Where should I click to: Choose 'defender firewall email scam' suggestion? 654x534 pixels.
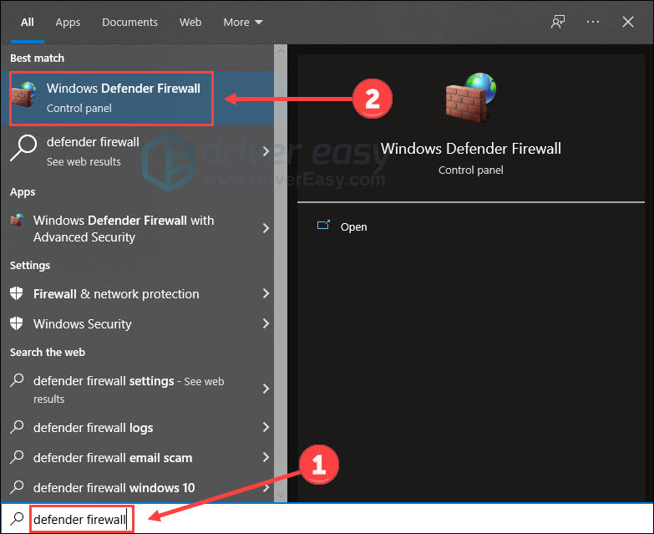pyautogui.click(x=113, y=458)
